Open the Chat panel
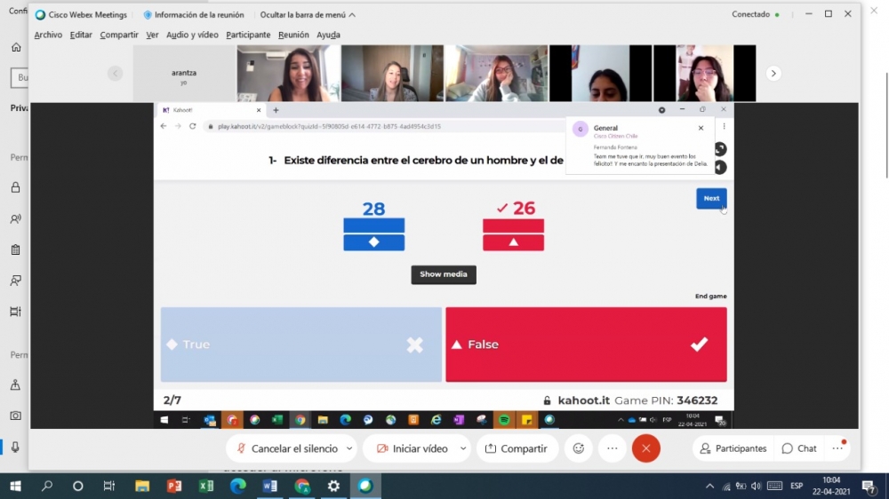Image resolution: width=889 pixels, height=499 pixels. click(799, 448)
